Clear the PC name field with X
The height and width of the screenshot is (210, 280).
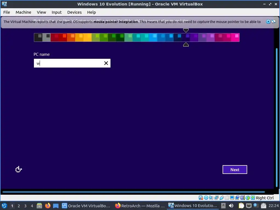106,63
